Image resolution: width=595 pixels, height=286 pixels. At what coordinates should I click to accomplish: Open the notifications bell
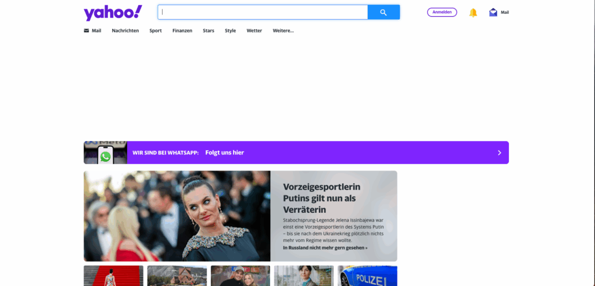[473, 13]
